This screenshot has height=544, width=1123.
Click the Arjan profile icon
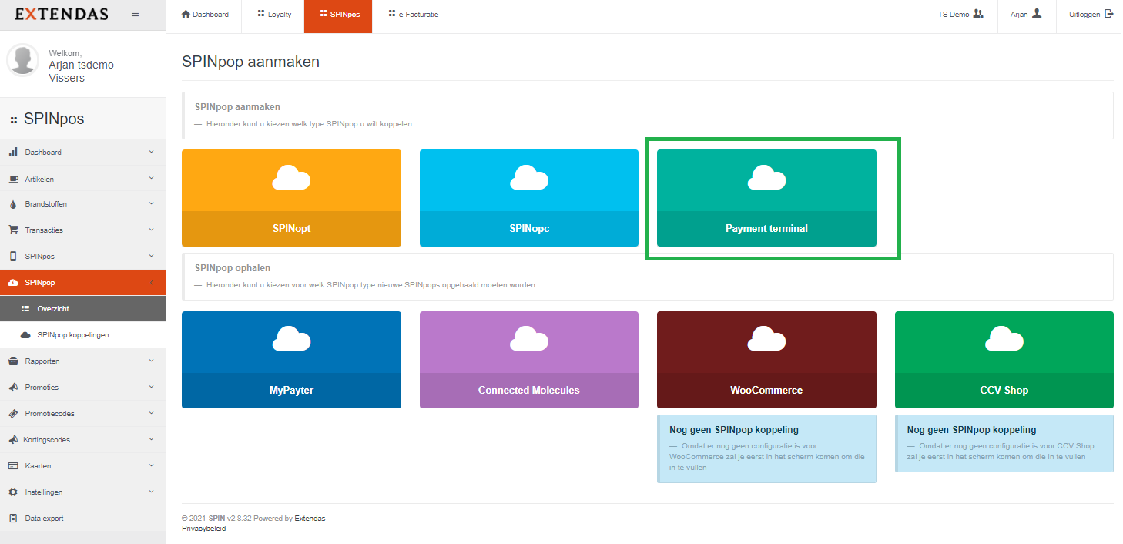coord(1037,13)
